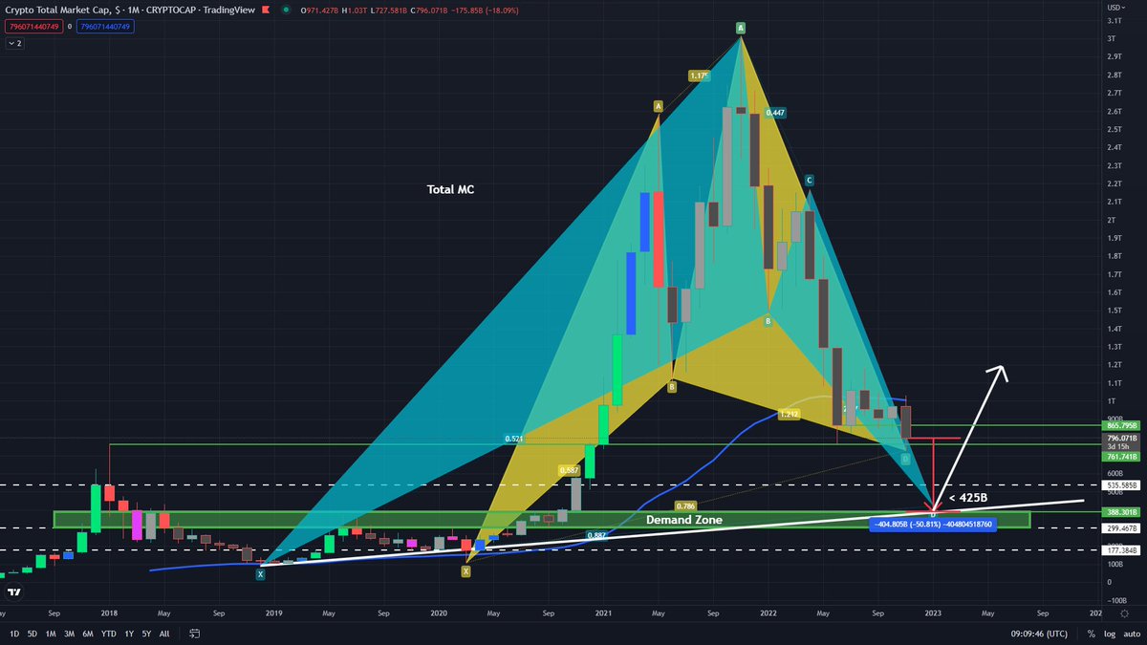The height and width of the screenshot is (645, 1147).
Task: Click the blue 796071440749 price label box
Action: 107,27
